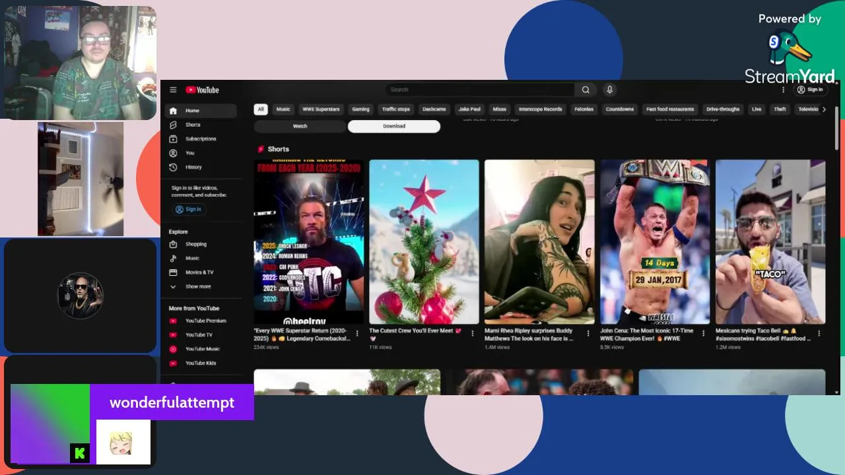Image resolution: width=845 pixels, height=475 pixels.
Task: Select the Interscope Records filter chip
Action: pos(540,110)
